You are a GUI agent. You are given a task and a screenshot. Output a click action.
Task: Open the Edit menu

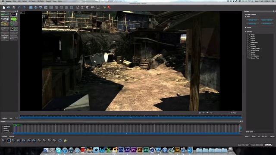[x=19, y=1]
